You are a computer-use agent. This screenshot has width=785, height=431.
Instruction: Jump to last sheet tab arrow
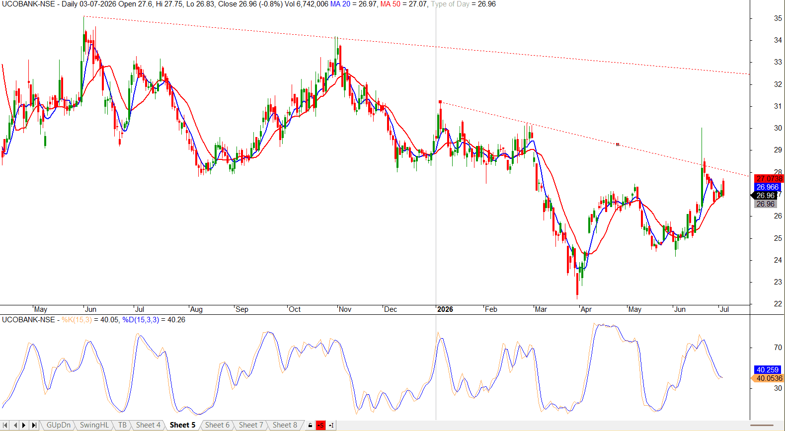point(34,425)
